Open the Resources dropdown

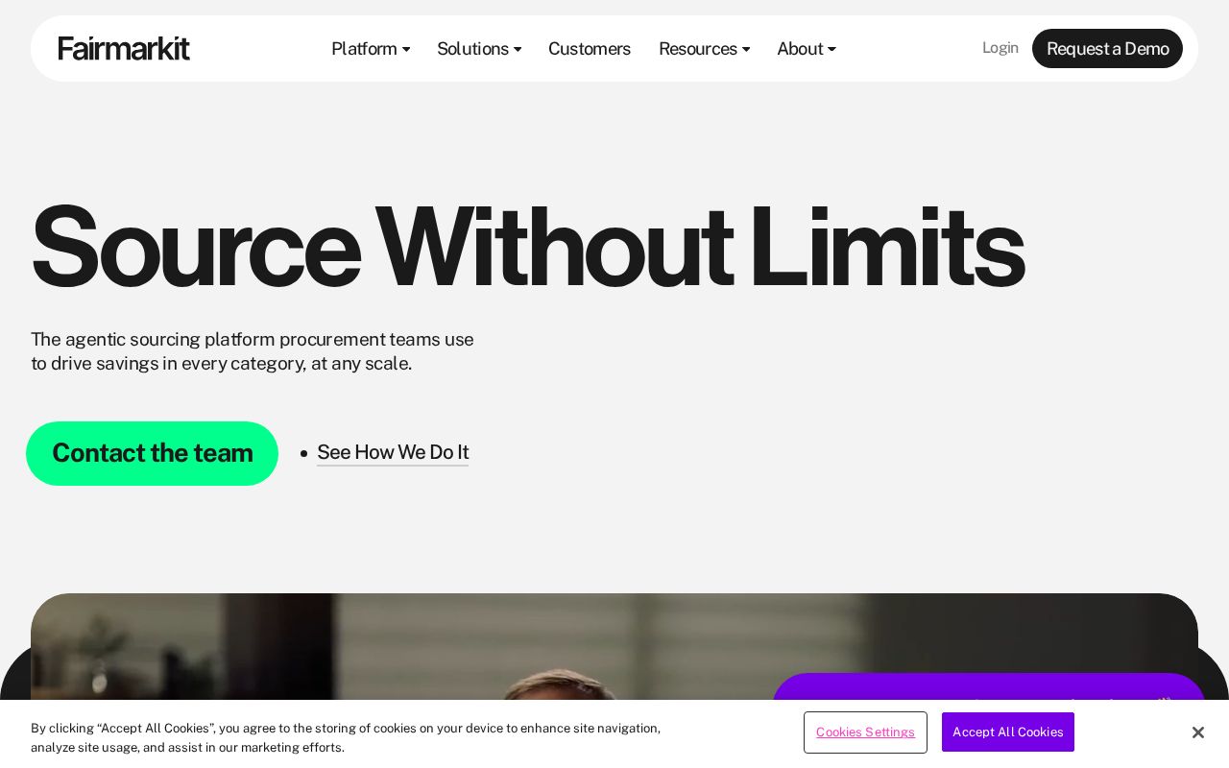coord(704,48)
